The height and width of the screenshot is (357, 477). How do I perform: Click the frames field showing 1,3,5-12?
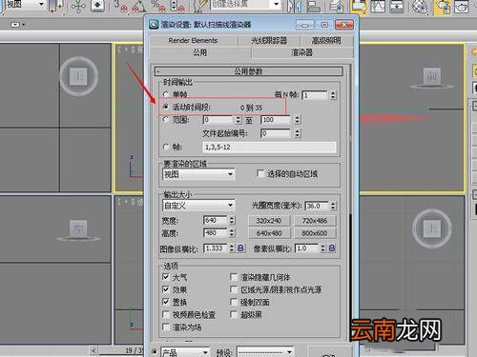click(x=269, y=148)
